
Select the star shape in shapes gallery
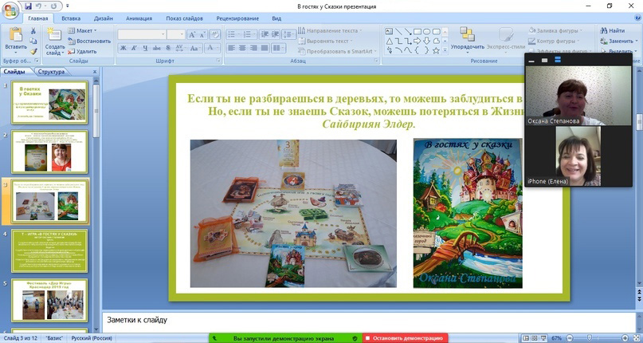(x=436, y=50)
